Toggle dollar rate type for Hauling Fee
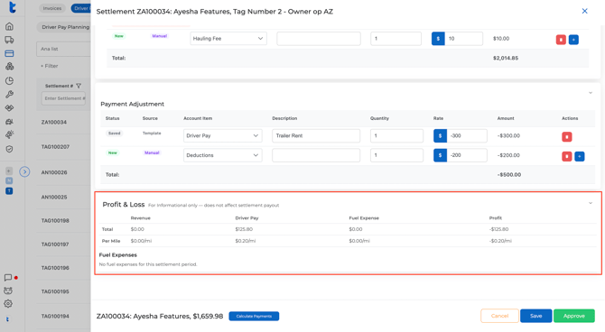Screen dimensions: 605x332 [438, 39]
